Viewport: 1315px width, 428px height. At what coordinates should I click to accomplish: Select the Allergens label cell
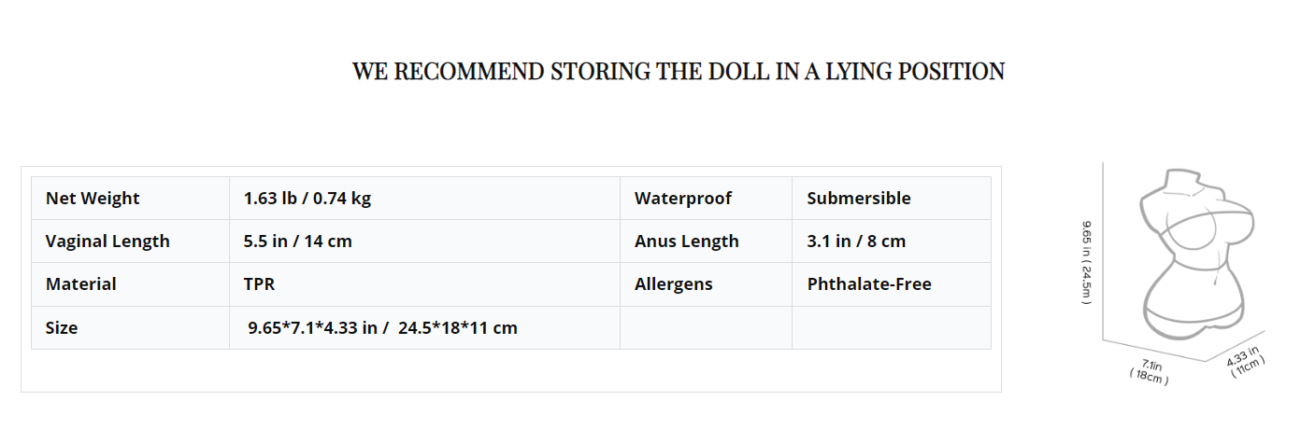(x=706, y=283)
